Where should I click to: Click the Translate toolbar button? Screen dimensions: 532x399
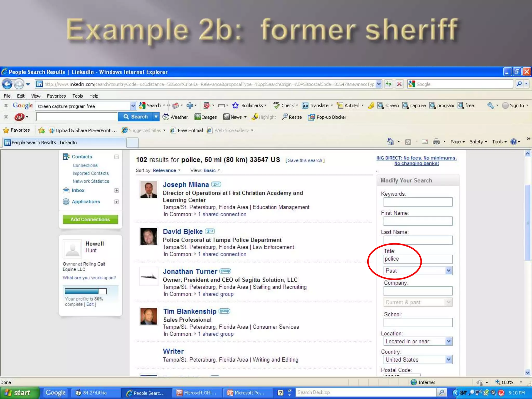pyautogui.click(x=317, y=105)
